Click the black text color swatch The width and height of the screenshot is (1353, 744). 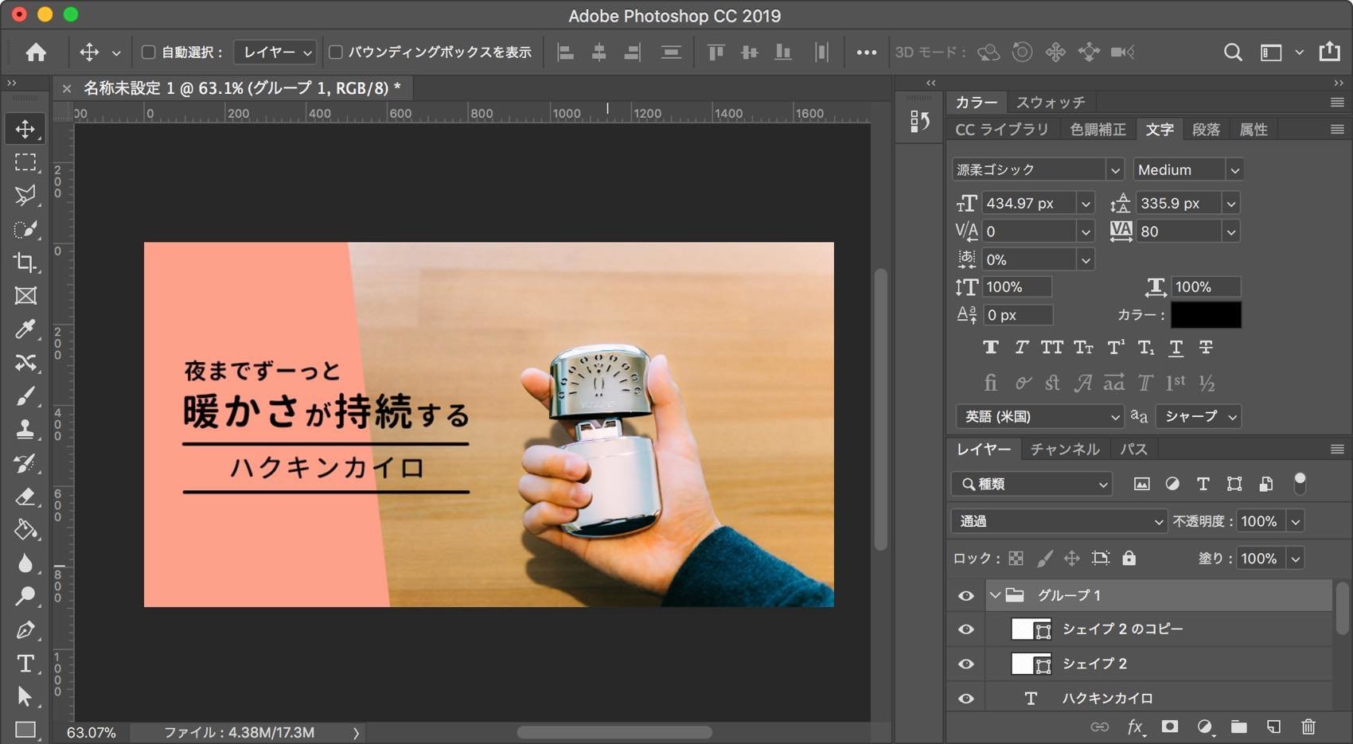tap(1205, 315)
